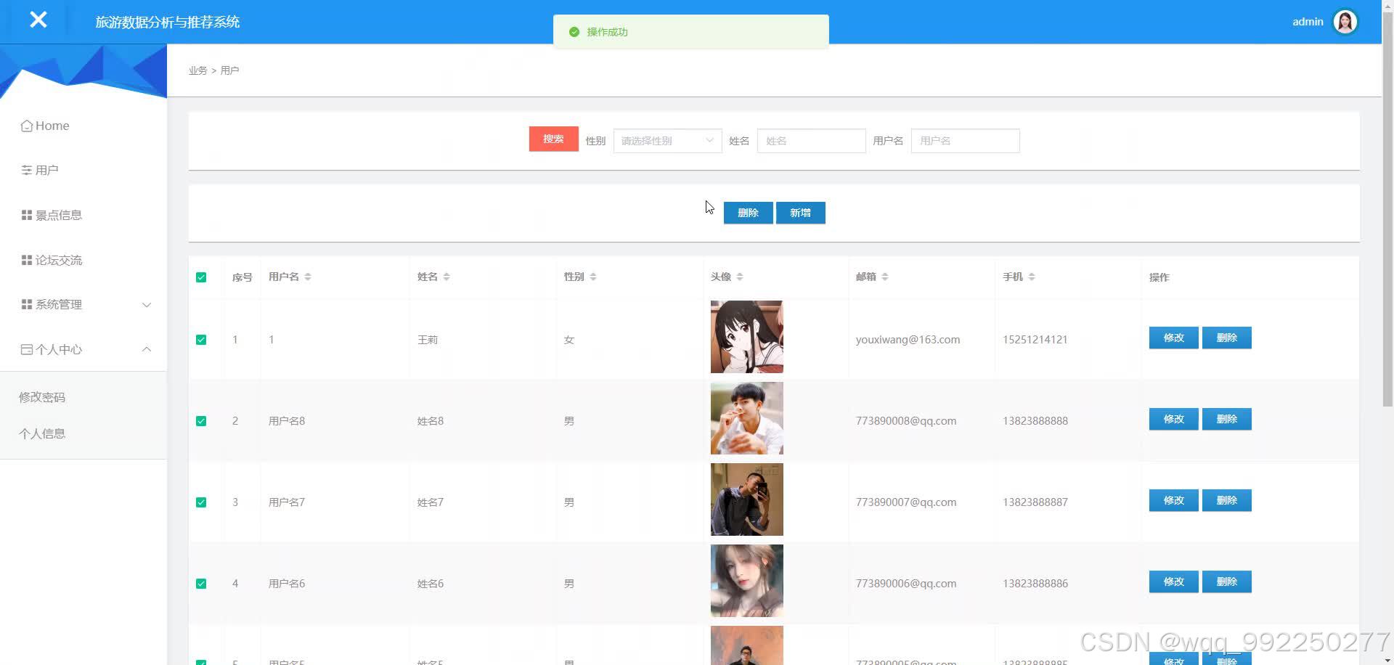1394x665 pixels.
Task: Click the batch 删除 button above the table
Action: point(748,213)
